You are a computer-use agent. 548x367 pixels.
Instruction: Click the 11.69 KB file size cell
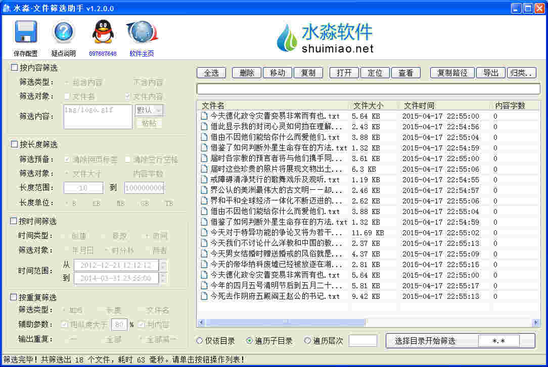click(368, 232)
